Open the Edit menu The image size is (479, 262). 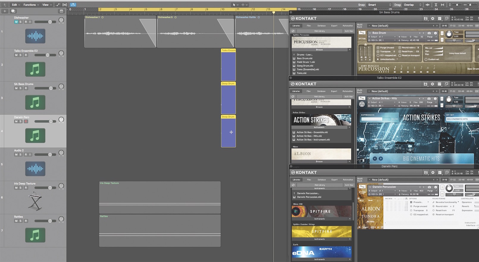click(x=15, y=5)
